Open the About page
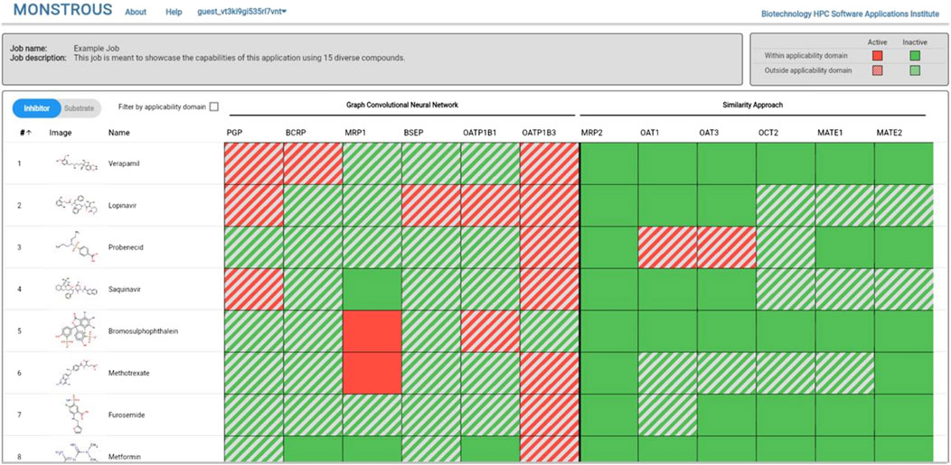This screenshot has height=465, width=951. coord(136,12)
